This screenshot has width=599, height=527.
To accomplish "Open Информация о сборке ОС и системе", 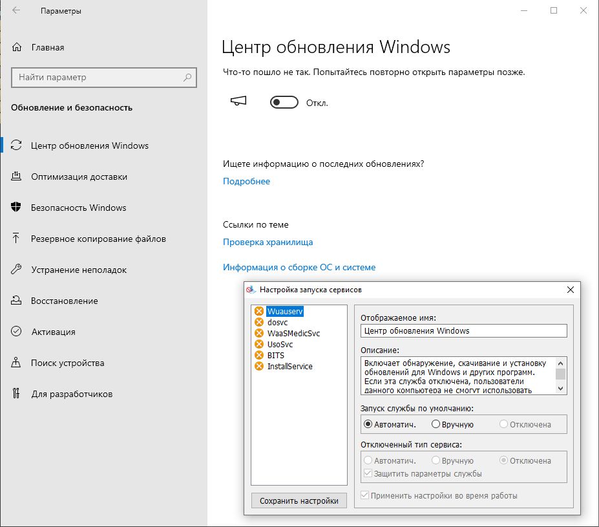I will pos(299,267).
